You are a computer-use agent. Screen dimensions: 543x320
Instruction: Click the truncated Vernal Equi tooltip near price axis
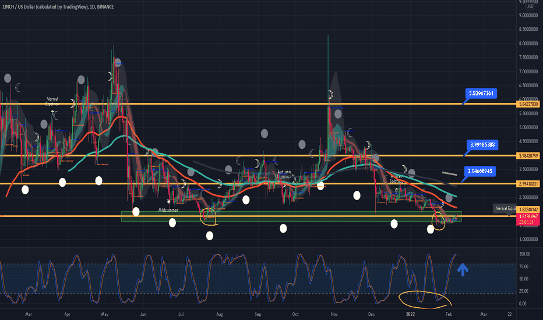(505, 208)
